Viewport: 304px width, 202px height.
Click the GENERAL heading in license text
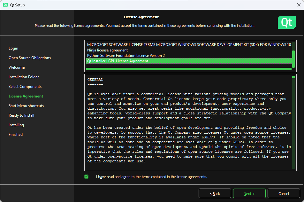[95, 80]
